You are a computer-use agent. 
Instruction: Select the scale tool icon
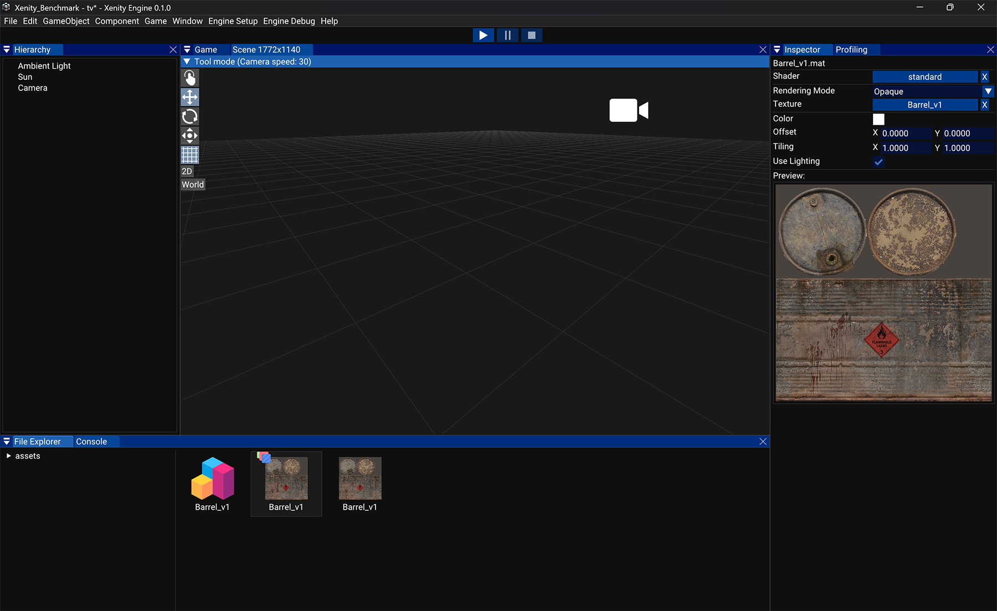[x=189, y=136]
